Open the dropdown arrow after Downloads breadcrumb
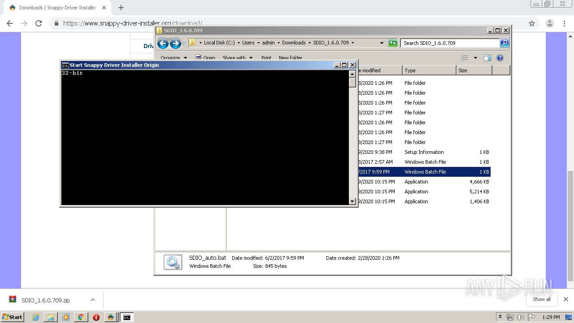This screenshot has height=323, width=574. coord(309,43)
